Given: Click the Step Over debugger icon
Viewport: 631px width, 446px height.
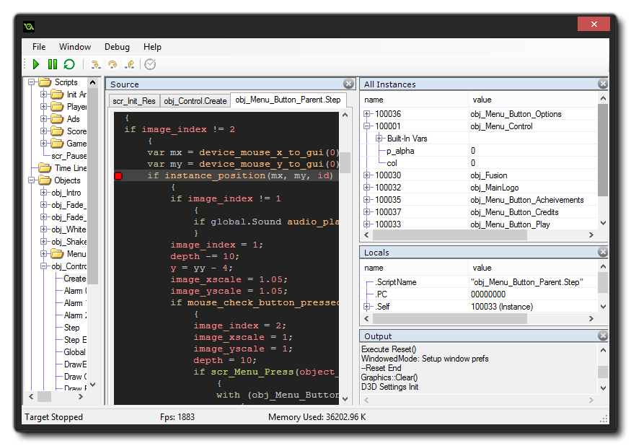Looking at the screenshot, I should (112, 65).
